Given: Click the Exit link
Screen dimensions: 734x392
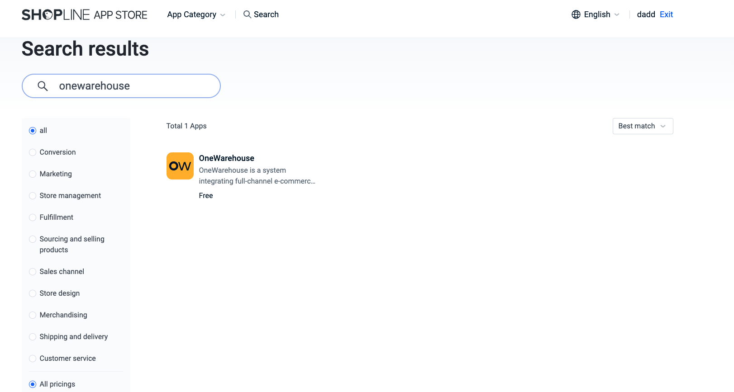Looking at the screenshot, I should pyautogui.click(x=666, y=14).
